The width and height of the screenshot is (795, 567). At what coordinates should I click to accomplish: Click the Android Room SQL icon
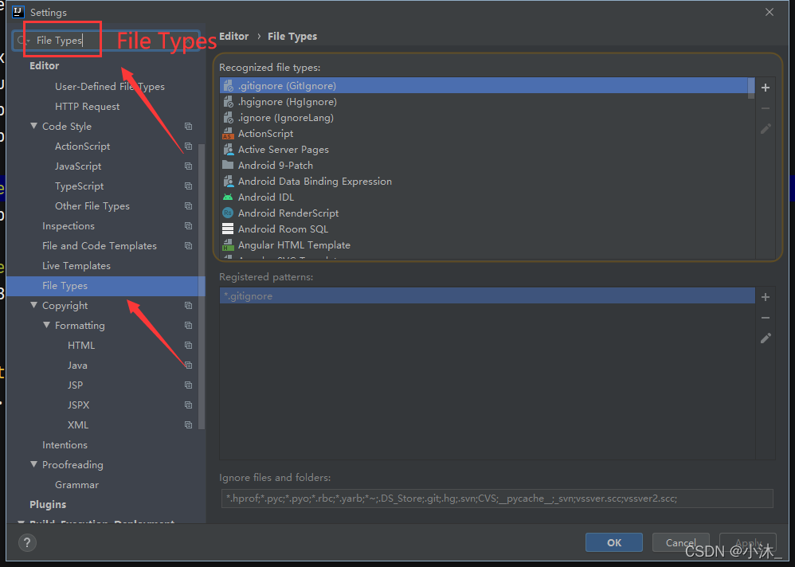[x=228, y=229]
